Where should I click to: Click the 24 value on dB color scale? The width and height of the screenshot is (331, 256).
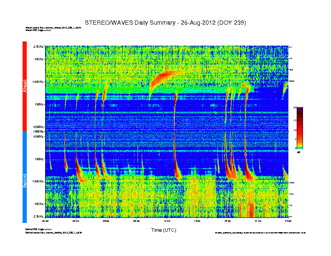[x=295, y=108]
